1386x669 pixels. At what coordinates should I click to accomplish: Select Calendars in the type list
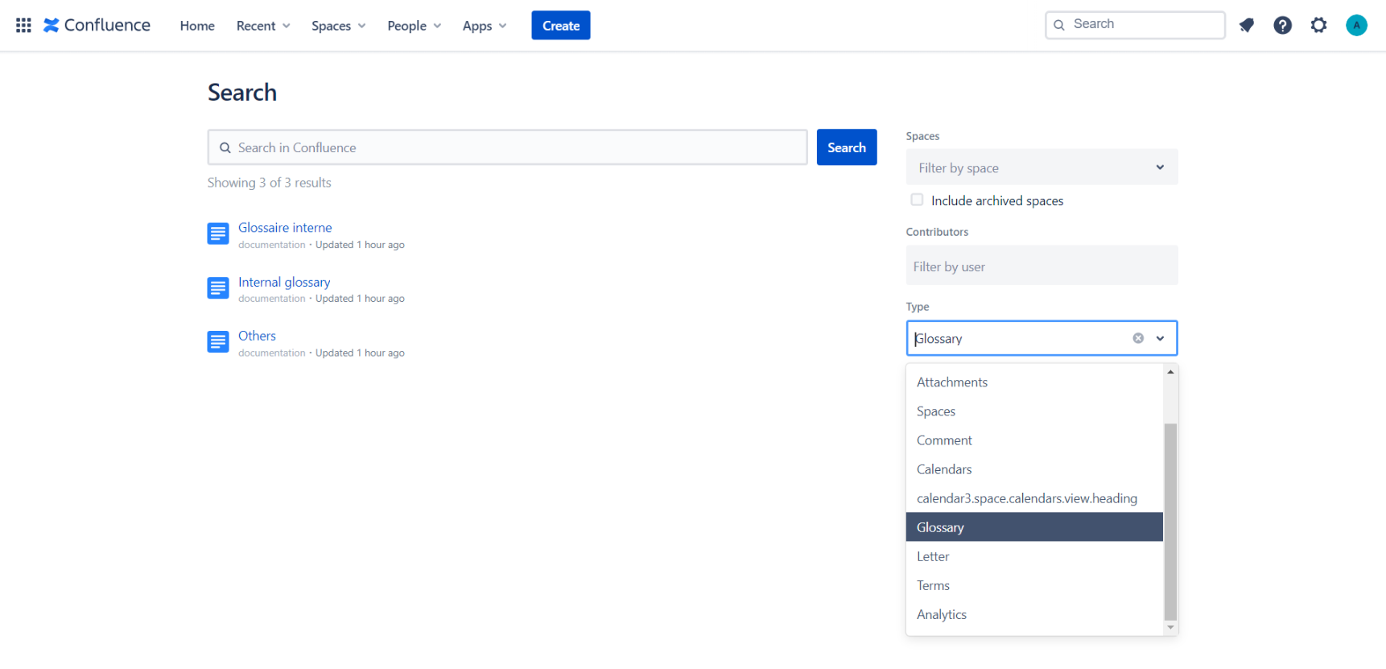[1034, 469]
